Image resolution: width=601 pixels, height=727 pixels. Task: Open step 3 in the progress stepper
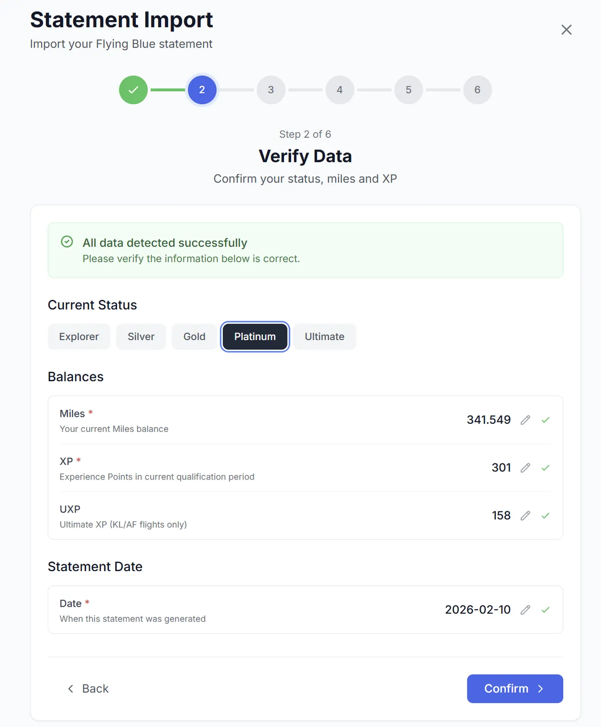(x=270, y=90)
